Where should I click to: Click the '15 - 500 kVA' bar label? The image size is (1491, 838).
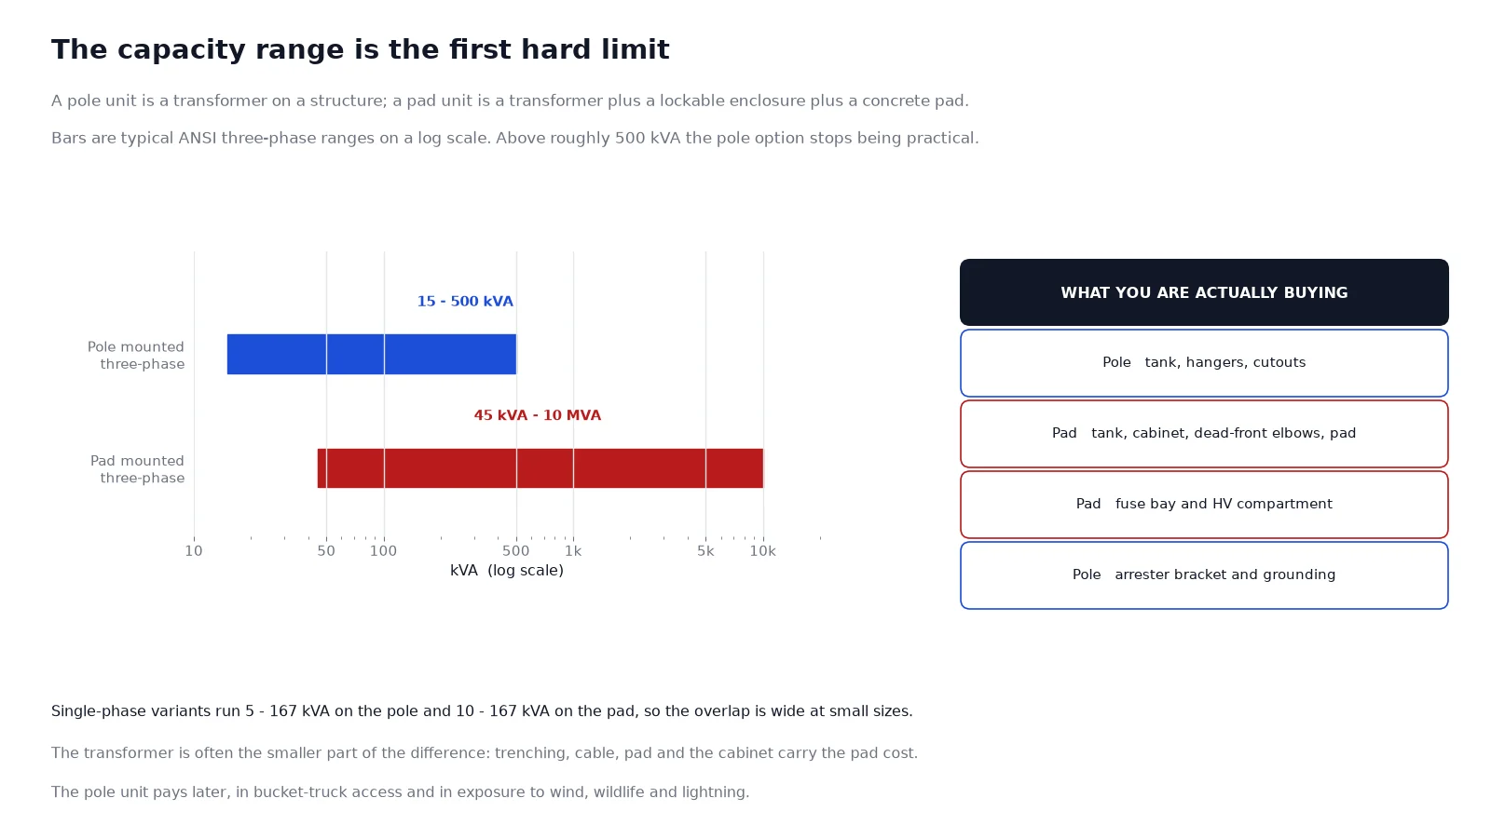coord(465,302)
